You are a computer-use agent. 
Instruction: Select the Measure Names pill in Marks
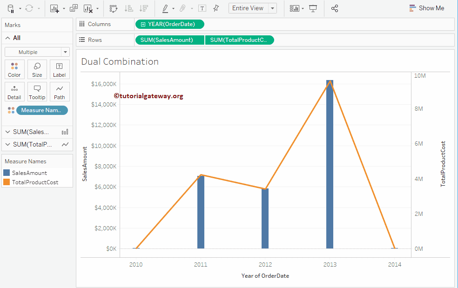point(42,110)
